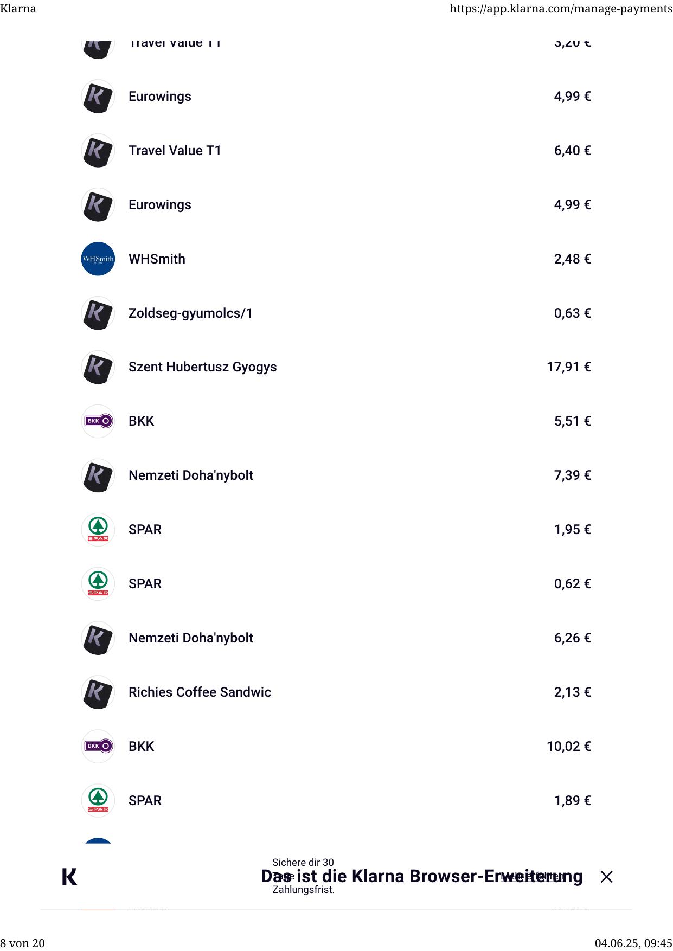Click the 17,91 € amount

568,367
